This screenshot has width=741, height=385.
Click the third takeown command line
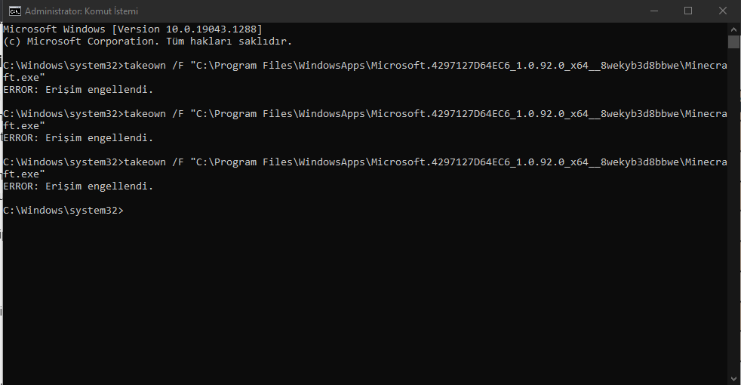pos(362,162)
